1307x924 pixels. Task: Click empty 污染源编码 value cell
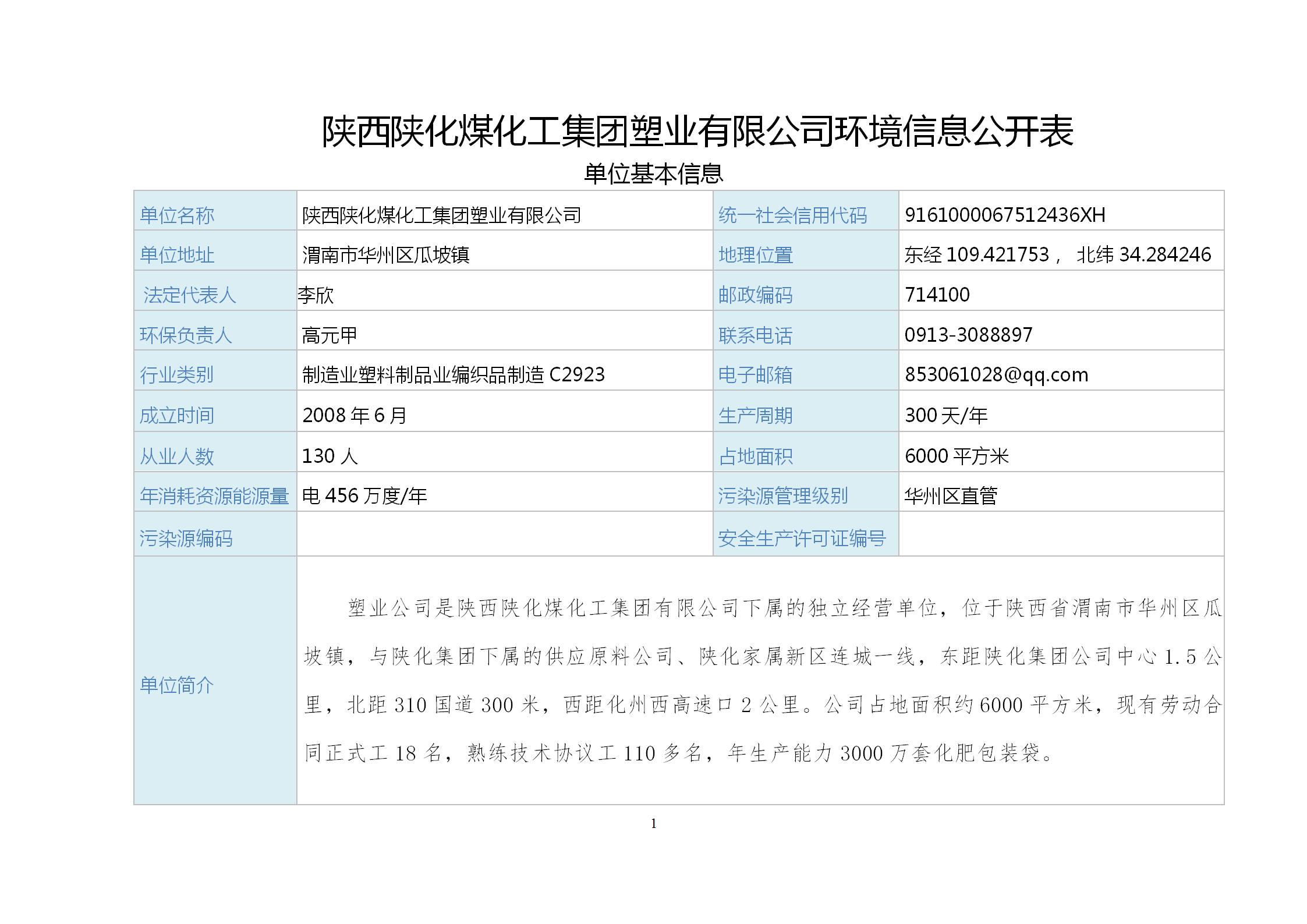(504, 534)
